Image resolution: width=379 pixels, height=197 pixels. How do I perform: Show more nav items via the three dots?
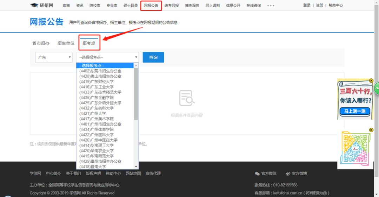pos(271,6)
